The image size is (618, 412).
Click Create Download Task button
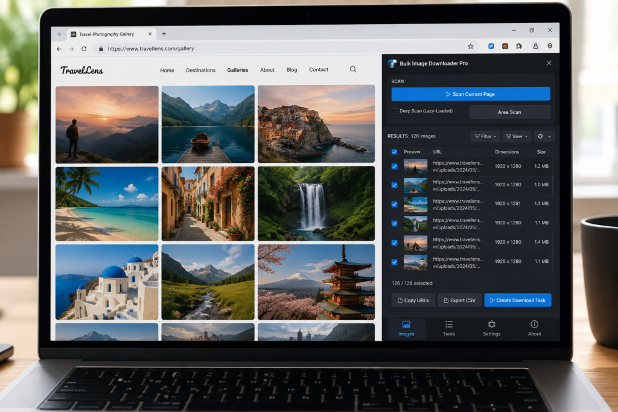coord(517,300)
